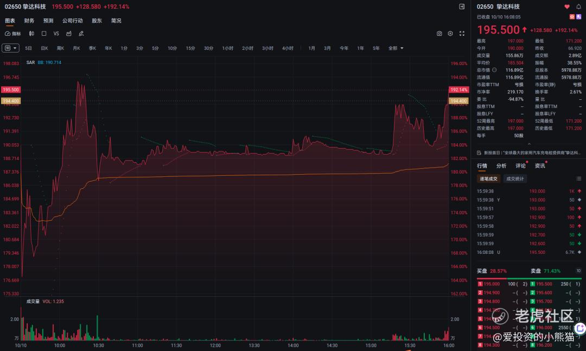
Task: Switch to the 图表 tab
Action: coord(10,21)
